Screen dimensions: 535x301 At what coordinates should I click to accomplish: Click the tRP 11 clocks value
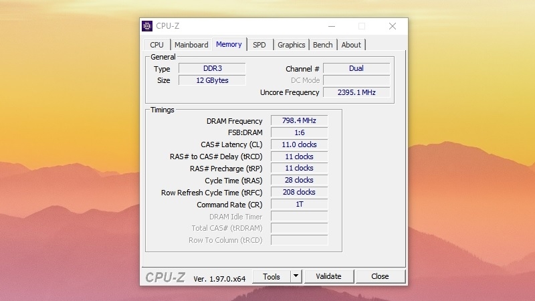tap(299, 168)
